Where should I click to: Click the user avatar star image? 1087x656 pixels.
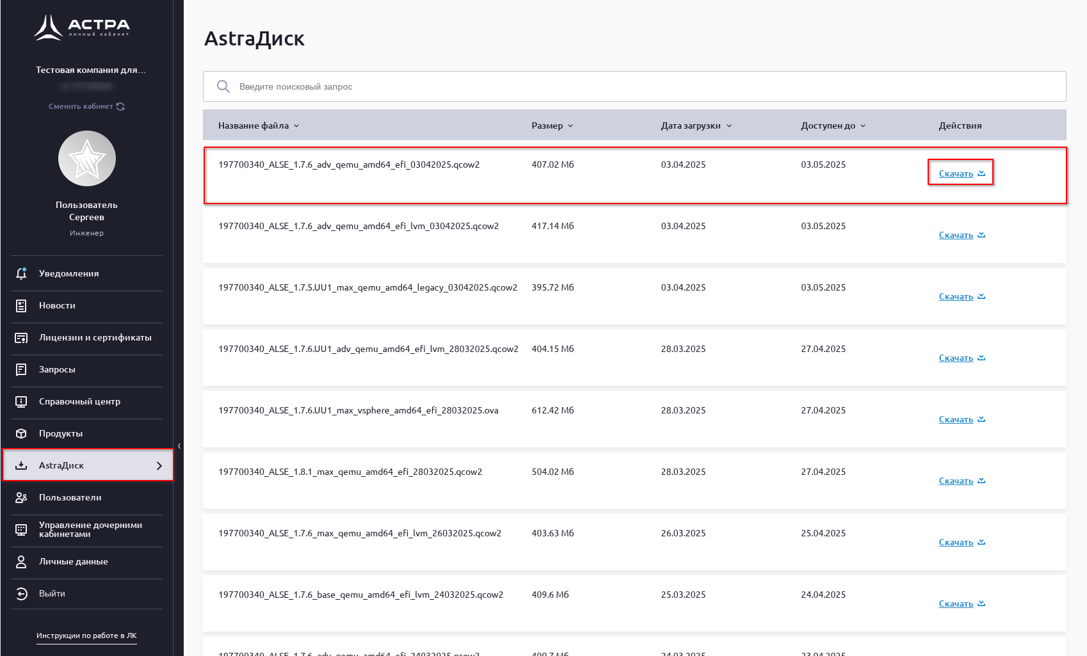[x=87, y=159]
